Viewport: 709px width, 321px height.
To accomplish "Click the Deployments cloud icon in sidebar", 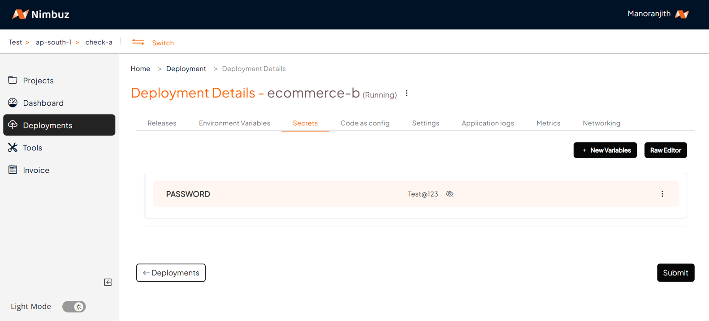I will point(13,125).
